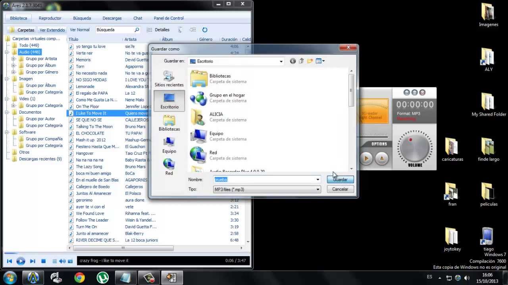Image resolution: width=508 pixels, height=285 pixels.
Task: Click Ver Extendido view button
Action: [52, 30]
